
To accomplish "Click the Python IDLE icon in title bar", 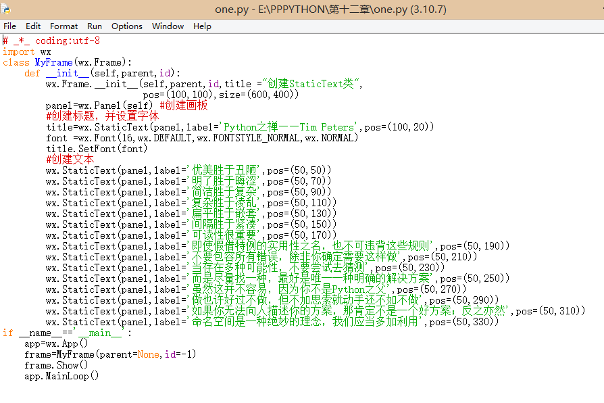I will click(5, 9).
